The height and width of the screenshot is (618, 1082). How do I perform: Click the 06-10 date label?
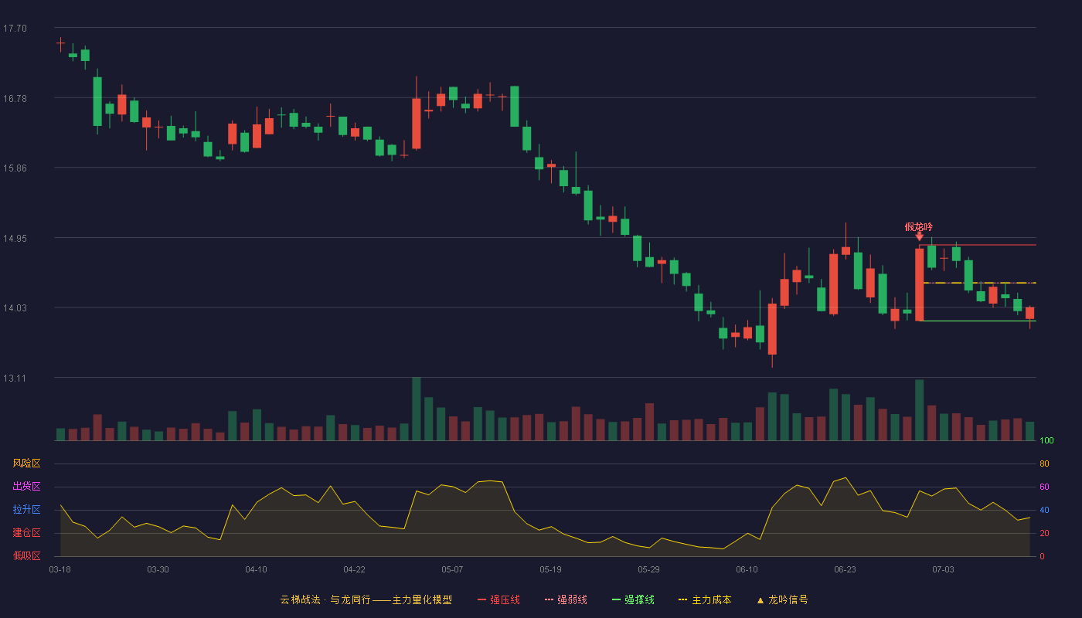tap(747, 569)
